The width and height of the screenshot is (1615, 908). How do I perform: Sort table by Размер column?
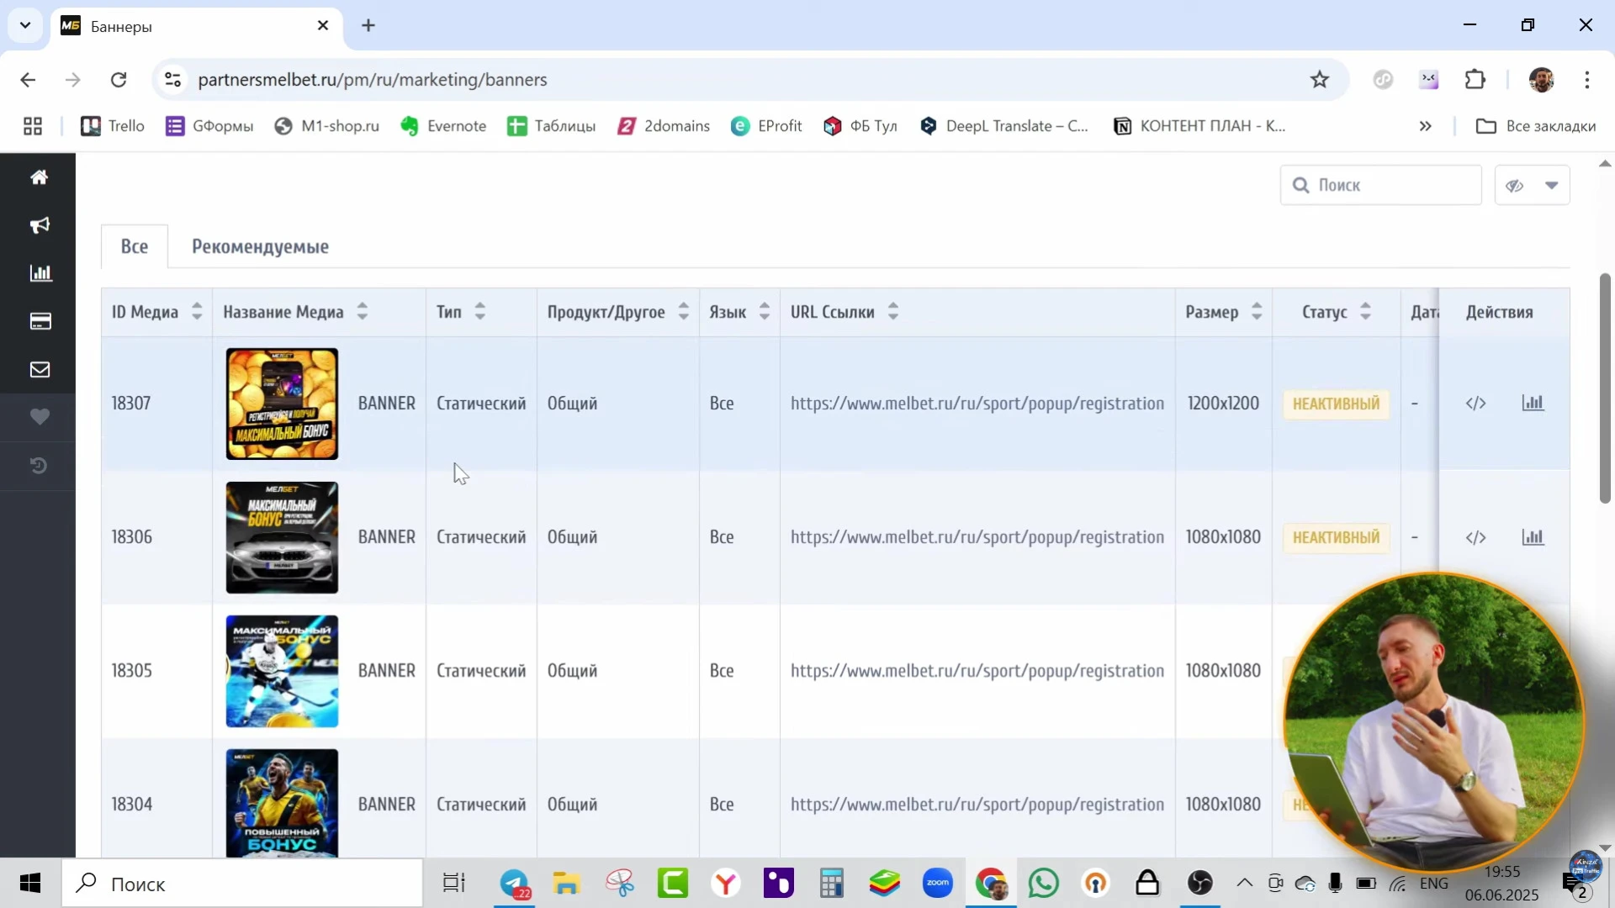[x=1257, y=312]
